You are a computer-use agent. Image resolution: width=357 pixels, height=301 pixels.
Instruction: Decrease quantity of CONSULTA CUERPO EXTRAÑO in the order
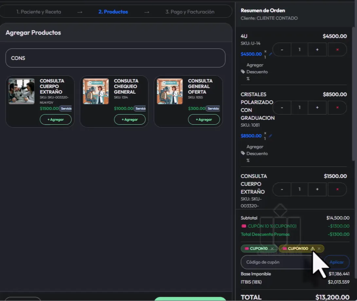[x=282, y=189]
